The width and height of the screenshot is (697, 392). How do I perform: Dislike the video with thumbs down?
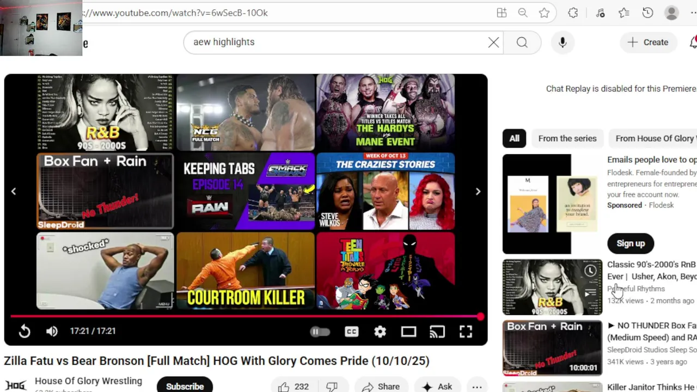click(332, 386)
